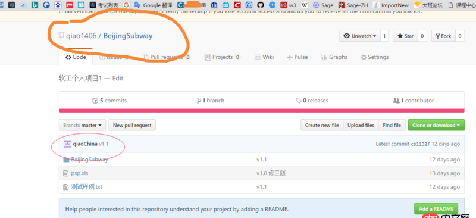Screen dimensions: 476x218
Task: Switch to the Pull requests tab
Action: coord(167,57)
